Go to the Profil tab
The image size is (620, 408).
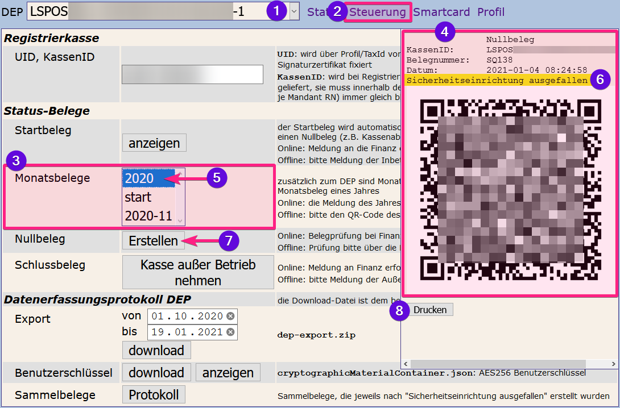tap(491, 12)
